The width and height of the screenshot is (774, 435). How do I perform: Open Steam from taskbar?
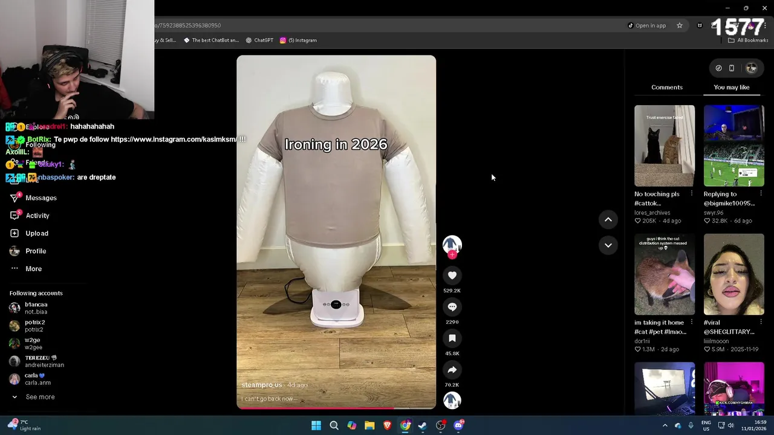pyautogui.click(x=423, y=426)
